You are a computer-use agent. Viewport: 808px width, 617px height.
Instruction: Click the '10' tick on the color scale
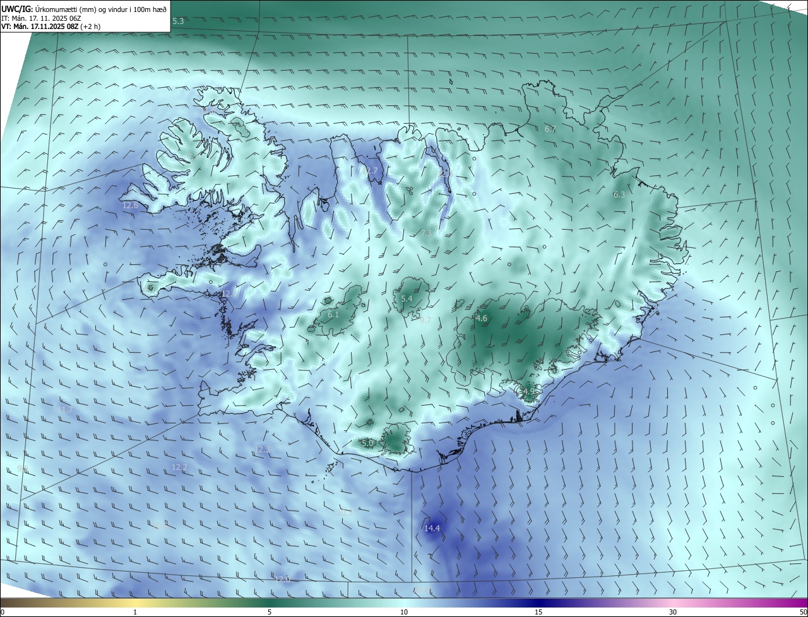click(404, 612)
